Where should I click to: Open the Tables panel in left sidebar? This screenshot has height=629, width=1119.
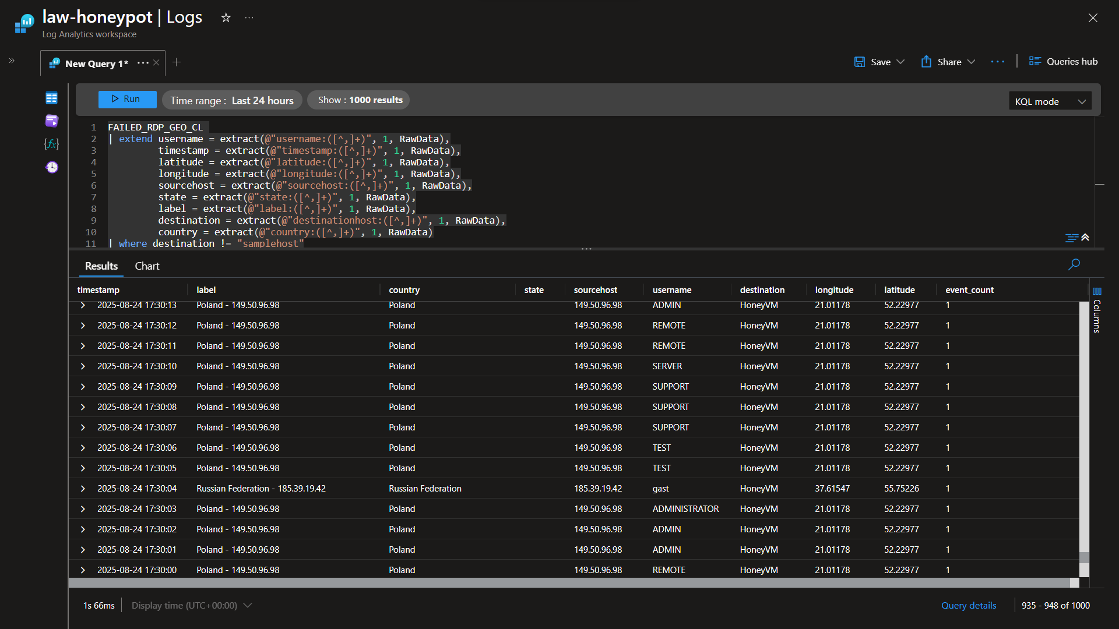point(51,98)
